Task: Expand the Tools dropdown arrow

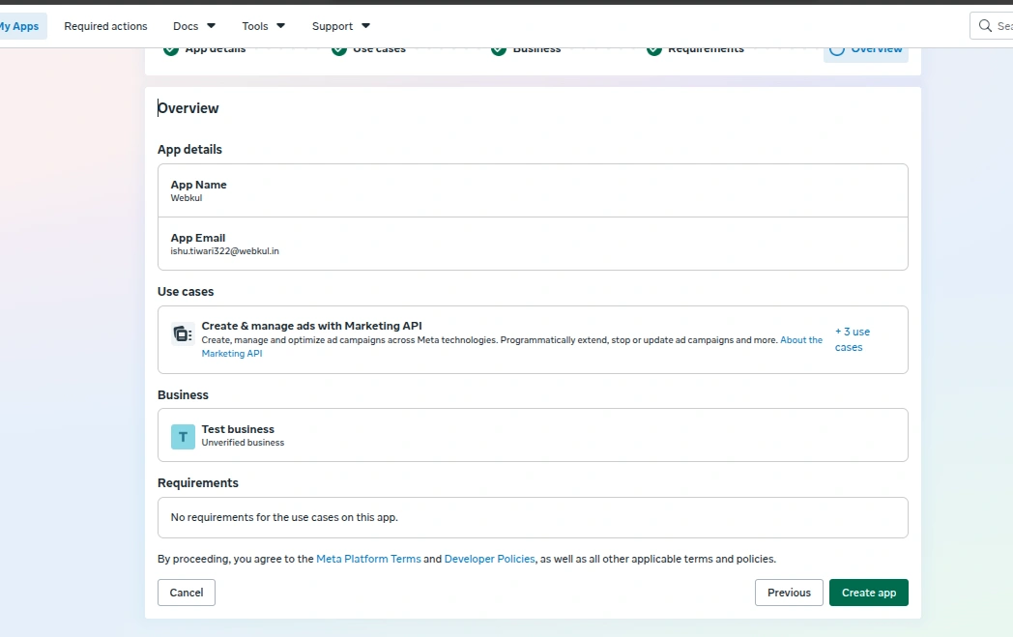Action: point(280,26)
